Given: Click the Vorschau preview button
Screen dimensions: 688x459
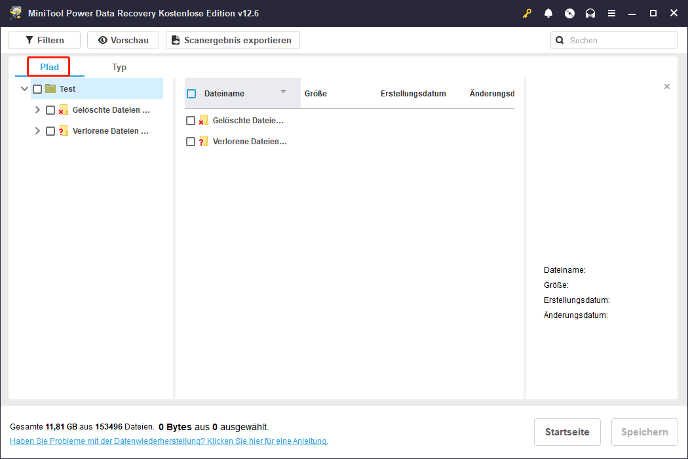Looking at the screenshot, I should coord(123,40).
